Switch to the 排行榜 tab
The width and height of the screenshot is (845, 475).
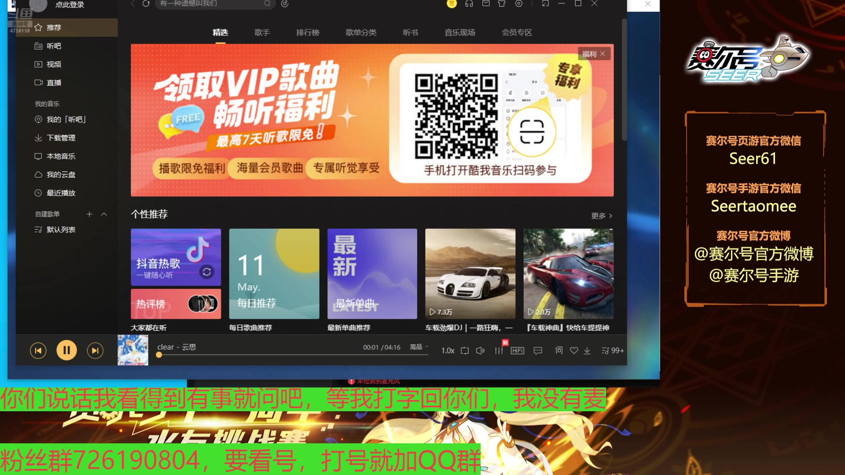click(308, 33)
